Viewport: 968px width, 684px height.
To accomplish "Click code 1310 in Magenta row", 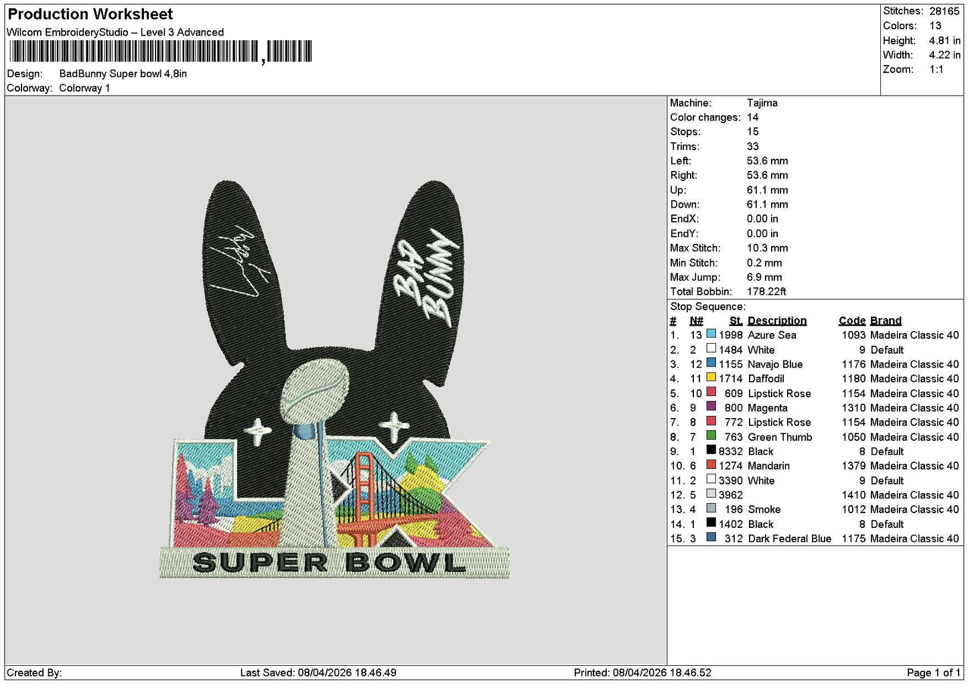I will (x=854, y=408).
